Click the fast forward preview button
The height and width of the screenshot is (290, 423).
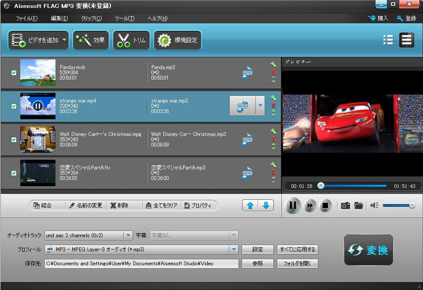point(310,206)
